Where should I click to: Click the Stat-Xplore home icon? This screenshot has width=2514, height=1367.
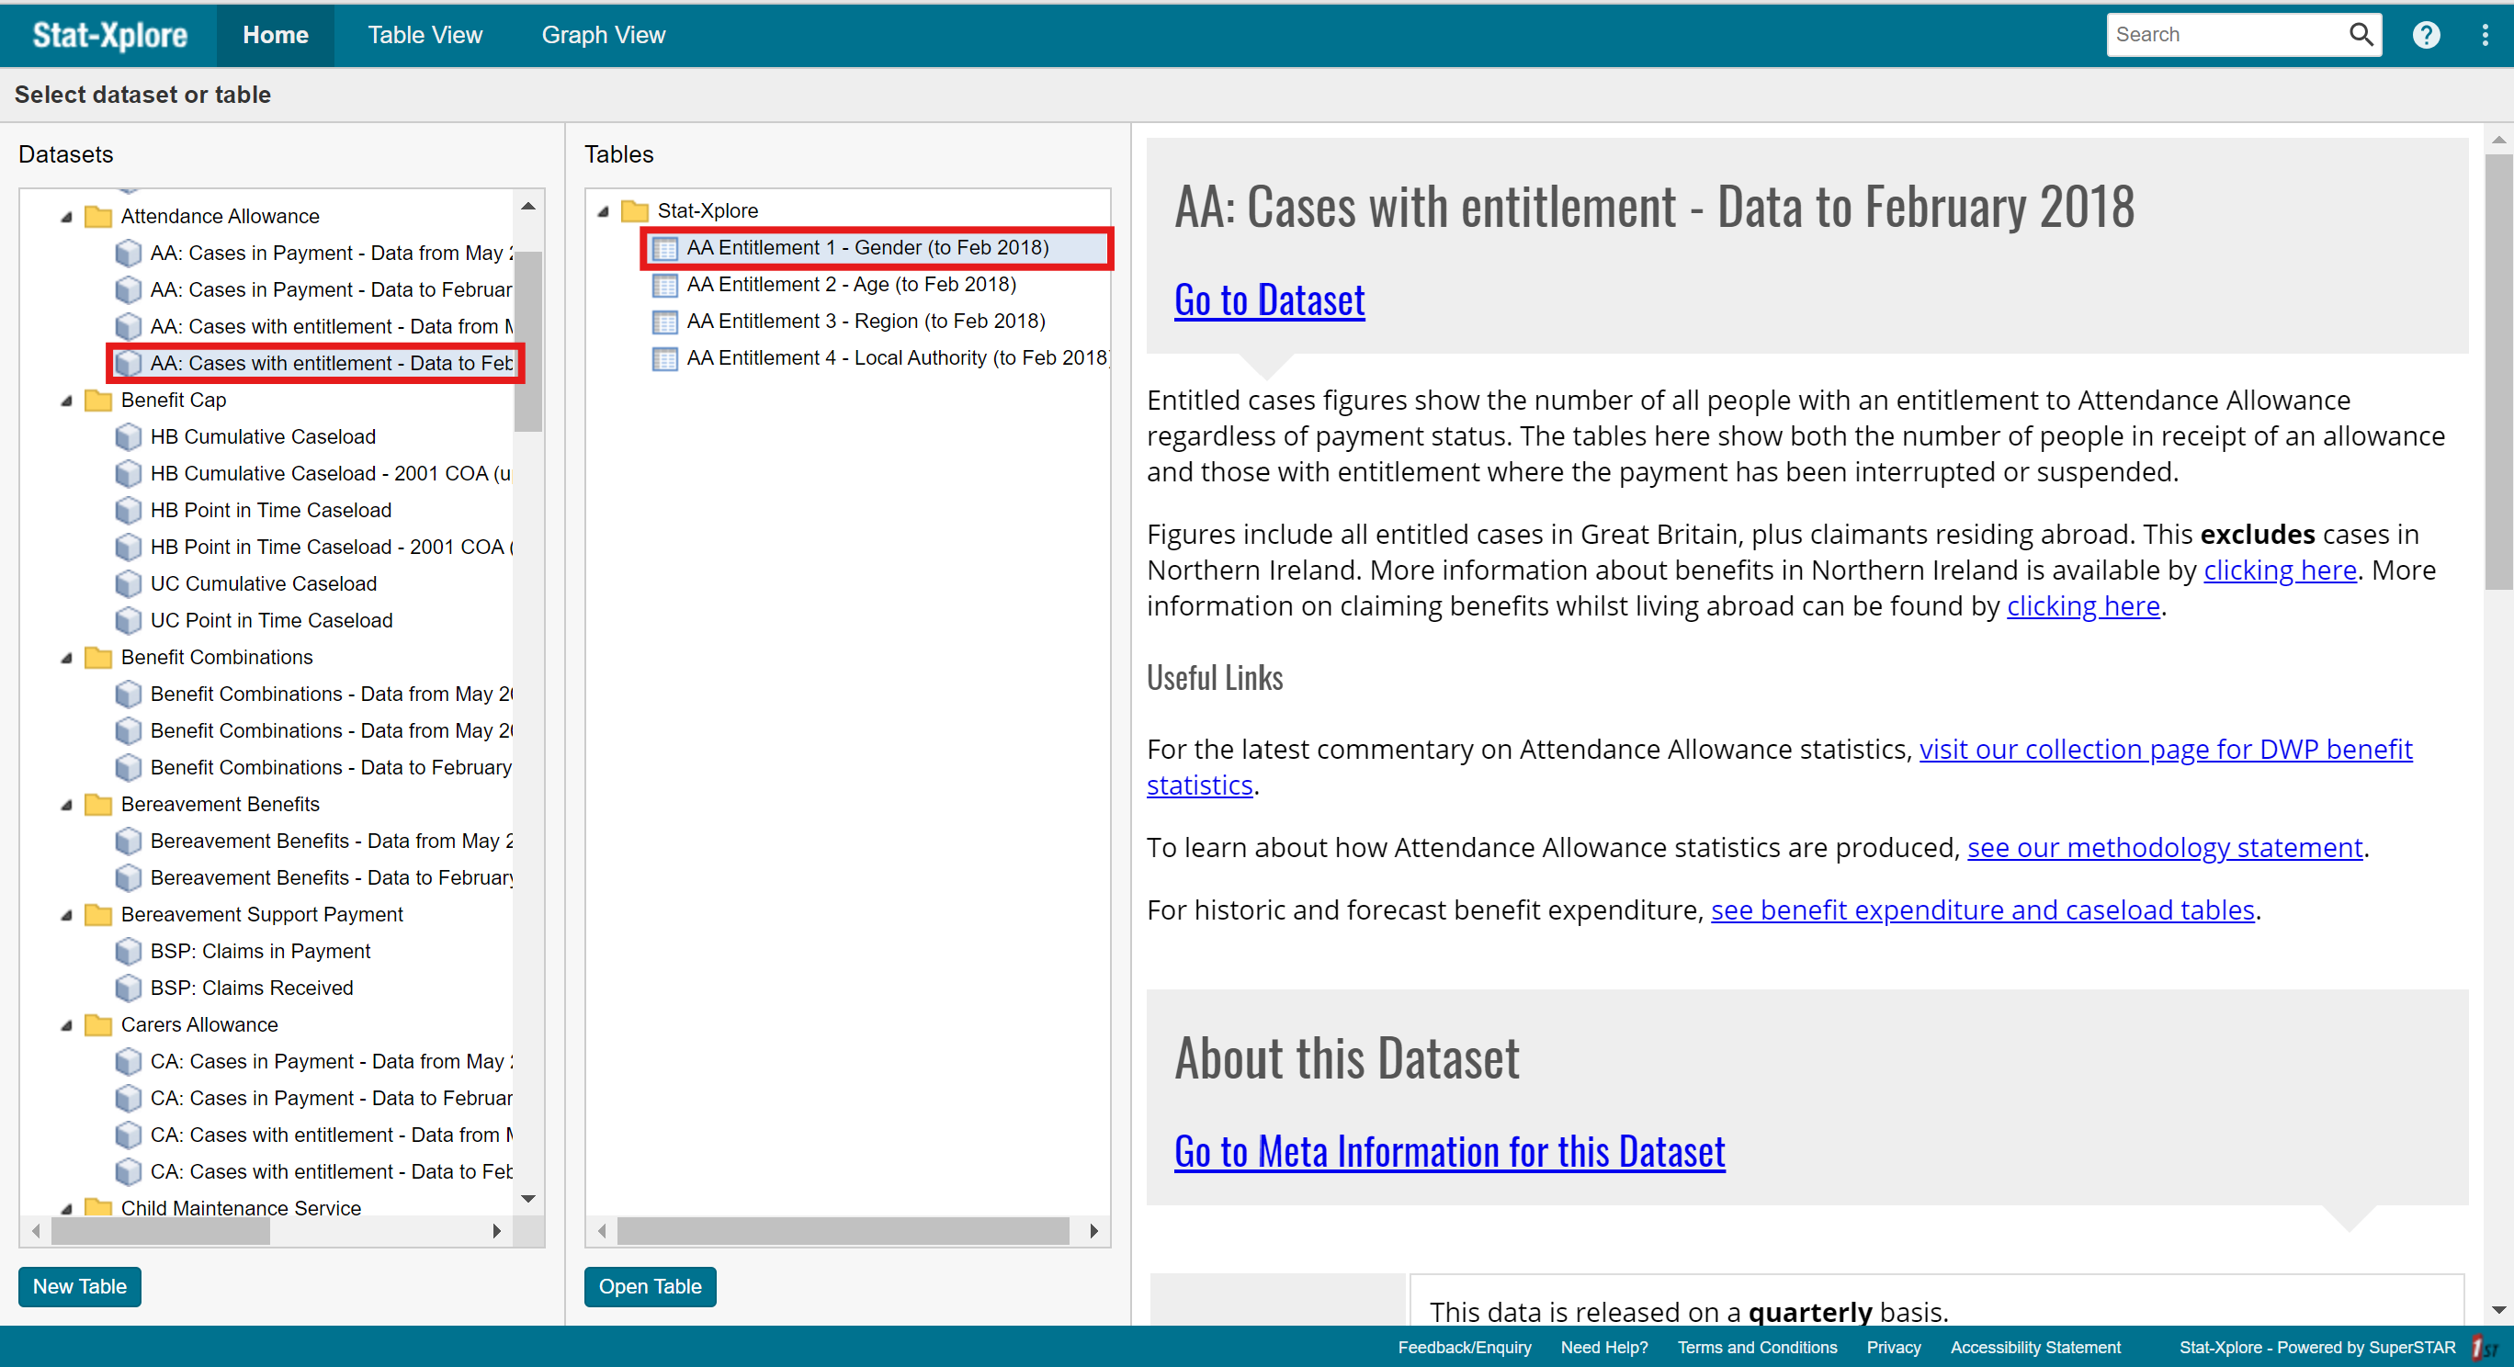click(109, 34)
